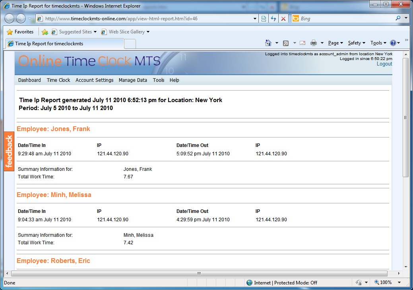Click the Print toolbar icon
Screen dimensions: 413x290
tap(314, 43)
